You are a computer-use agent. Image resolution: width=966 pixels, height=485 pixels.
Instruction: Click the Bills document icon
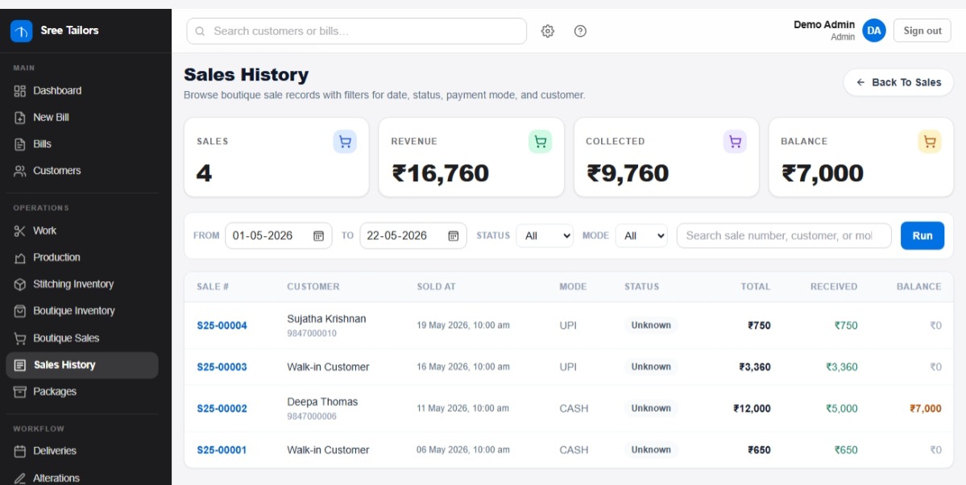click(19, 144)
